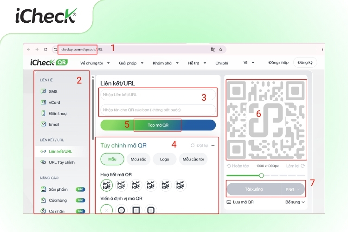Choose the fifth QR pattern style
Viewport: 348px width, 232px height.
(165, 185)
